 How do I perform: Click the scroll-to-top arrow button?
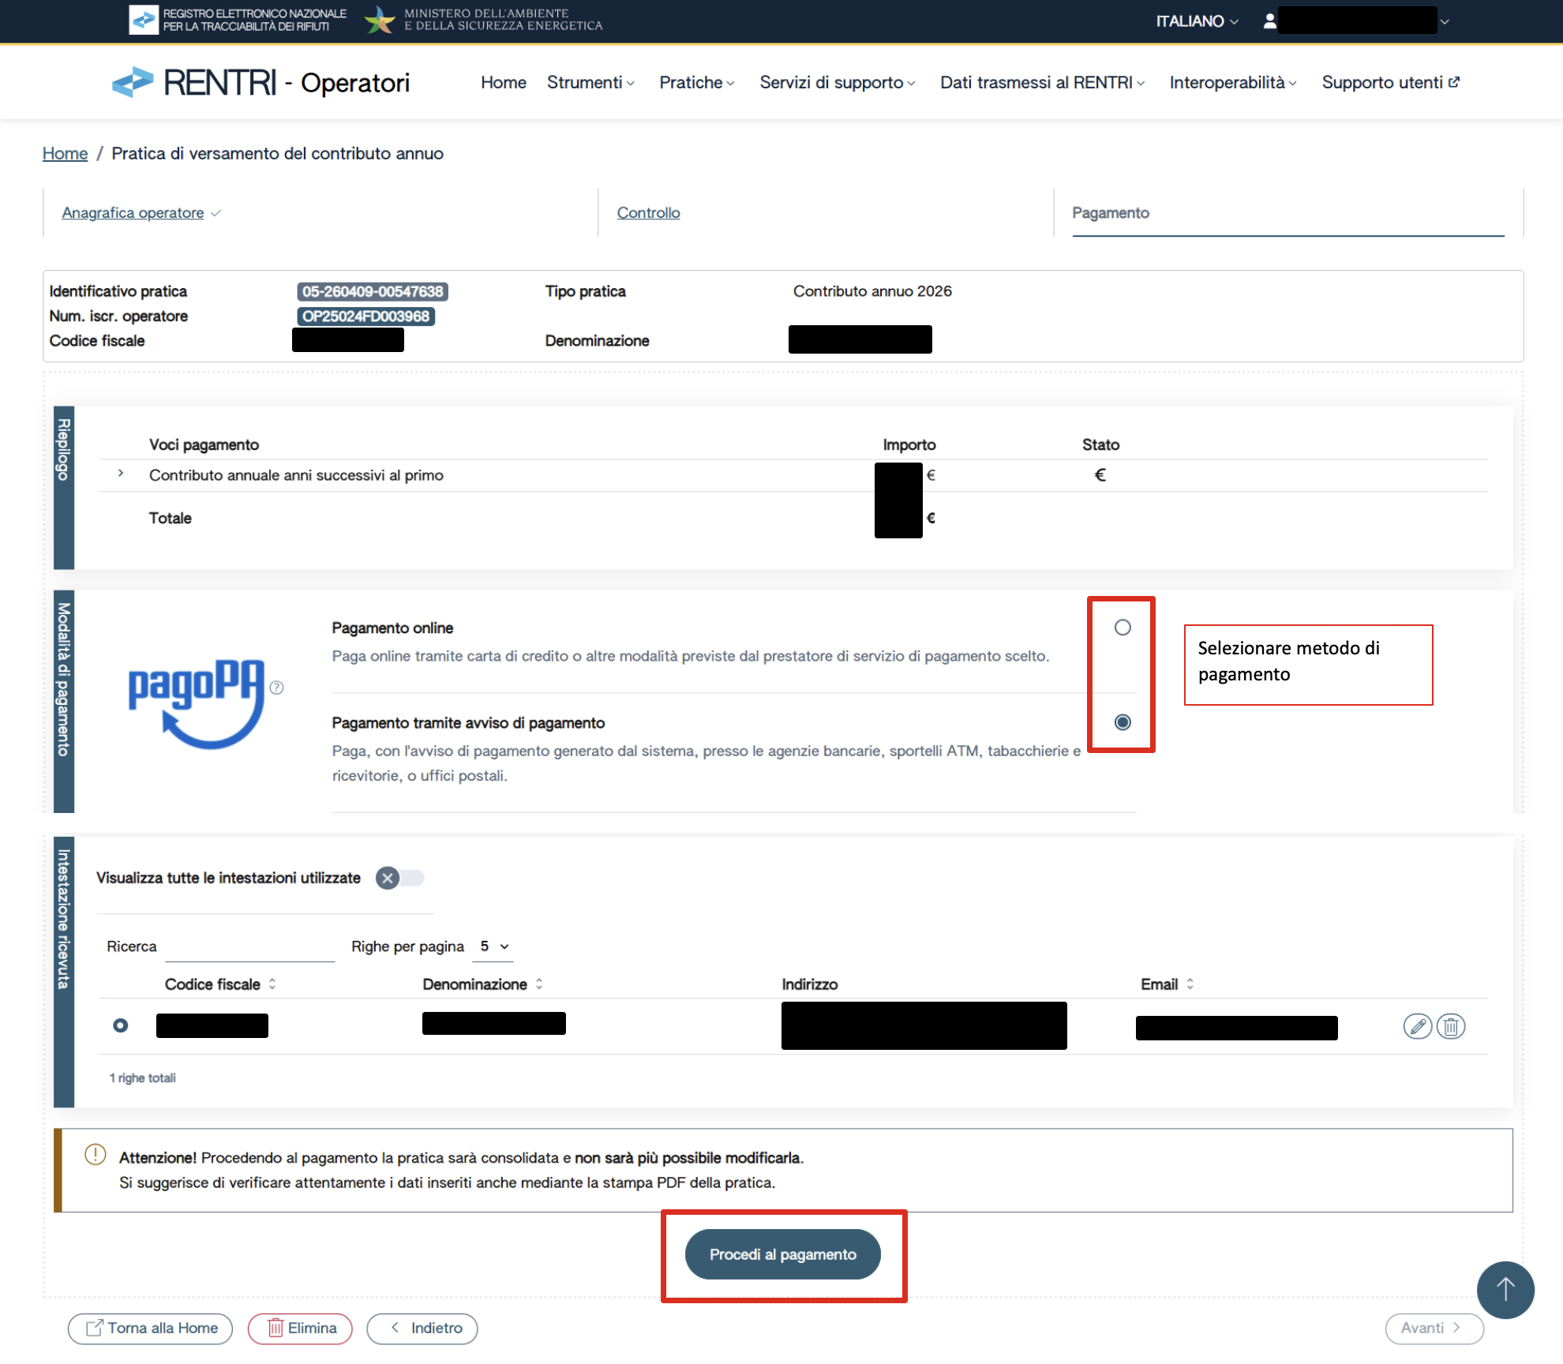click(x=1505, y=1290)
